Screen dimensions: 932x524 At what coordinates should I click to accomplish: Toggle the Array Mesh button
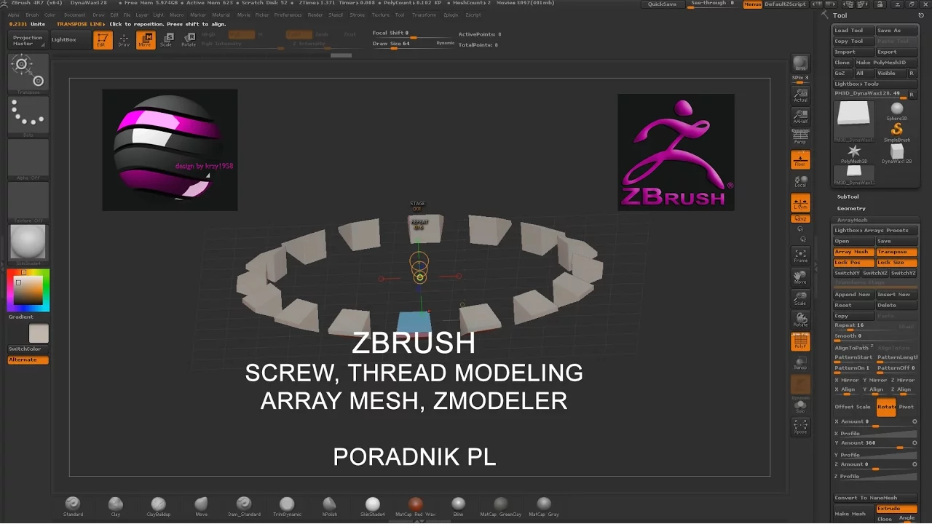coord(853,252)
